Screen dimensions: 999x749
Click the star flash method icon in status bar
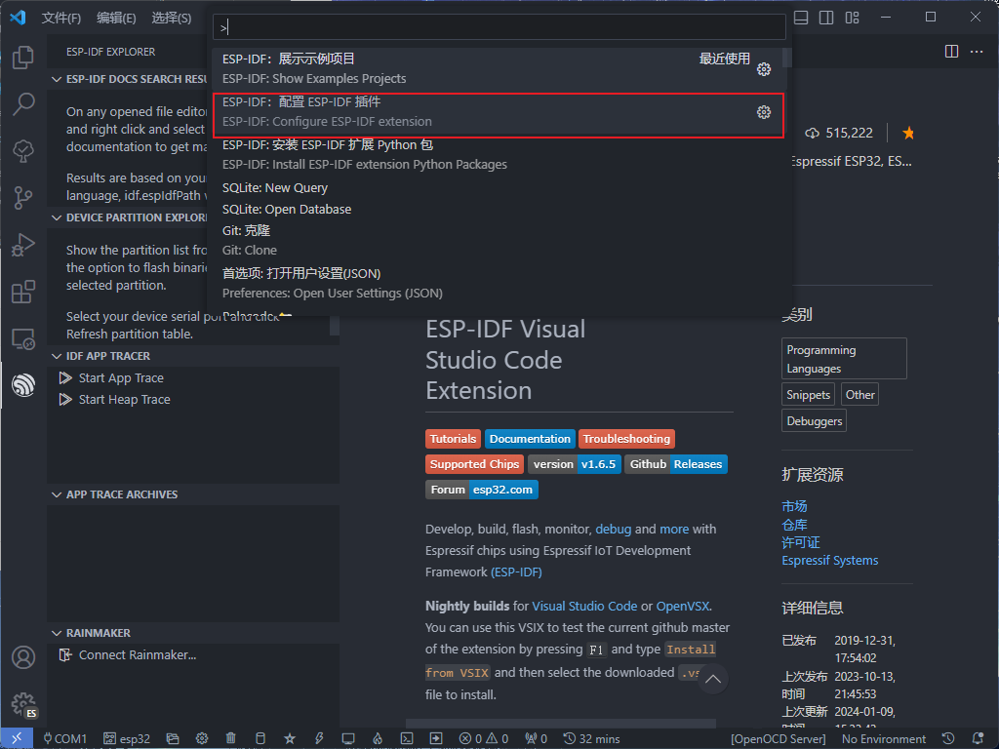pos(289,739)
